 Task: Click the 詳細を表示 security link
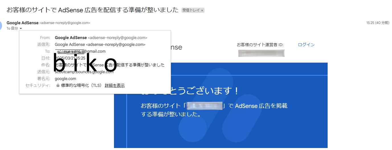(115, 85)
